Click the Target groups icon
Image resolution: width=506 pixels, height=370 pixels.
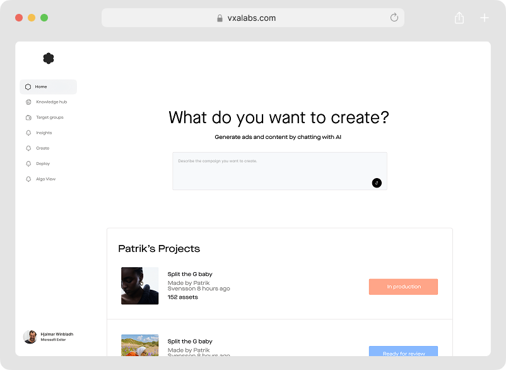coord(28,117)
